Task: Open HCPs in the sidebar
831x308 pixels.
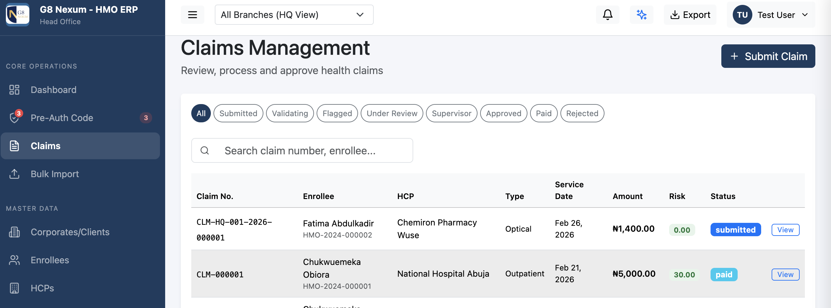Action: point(80,288)
